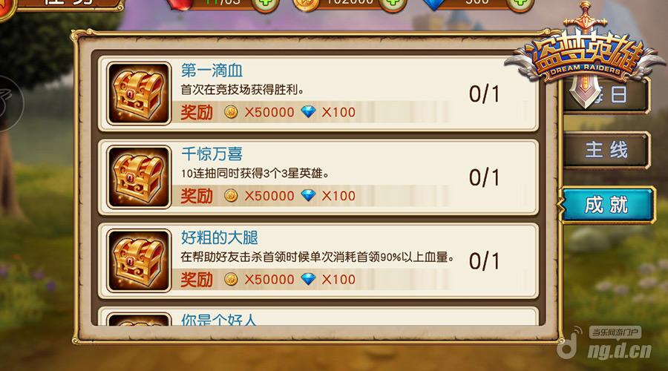
Task: Tap the green plus beside diamonds
Action: point(520,4)
